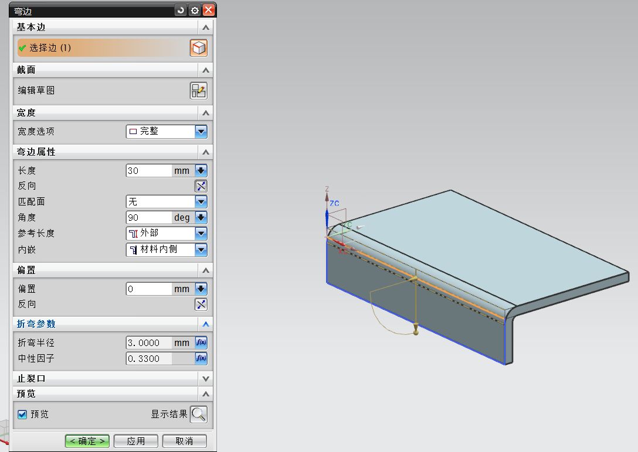Click the 取消 button
Screen dimensions: 638x452
coord(184,441)
